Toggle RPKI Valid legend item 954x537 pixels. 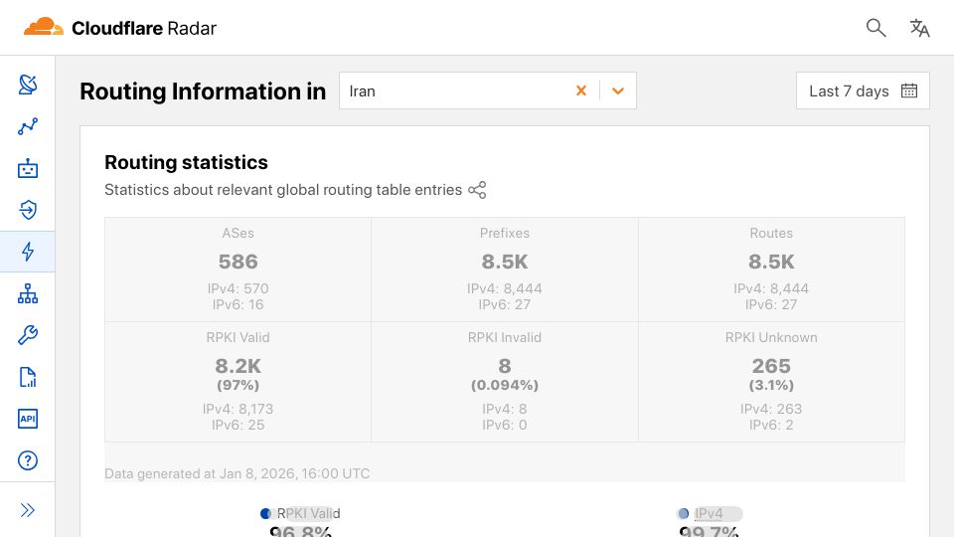300,513
